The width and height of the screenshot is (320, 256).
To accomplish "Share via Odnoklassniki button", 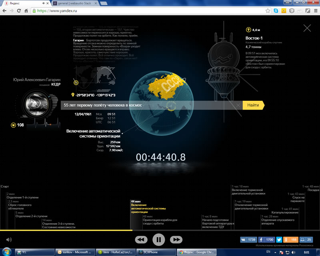I will pyautogui.click(x=291, y=240).
